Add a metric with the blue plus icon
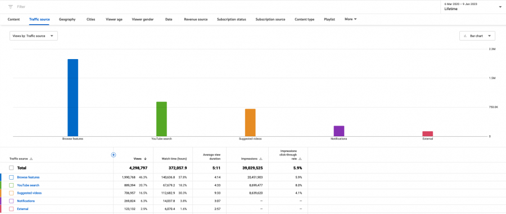The image size is (506, 214). 113,155
